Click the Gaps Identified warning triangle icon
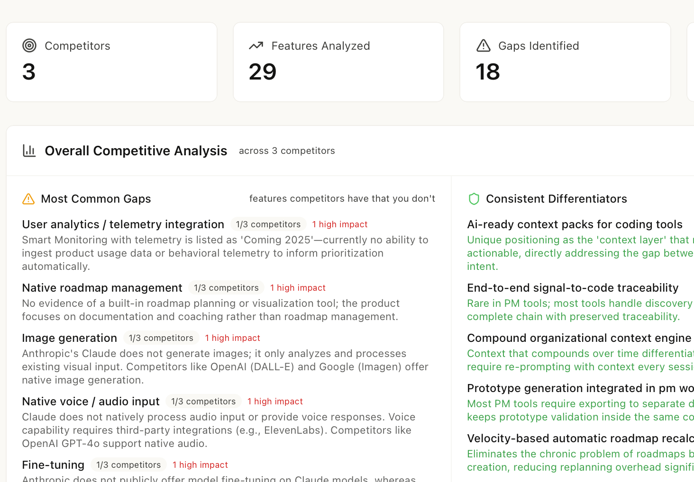 (483, 45)
